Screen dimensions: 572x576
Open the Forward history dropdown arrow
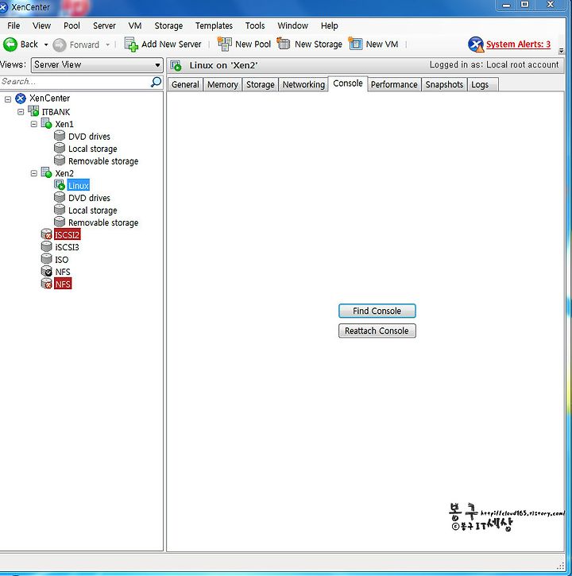tap(107, 44)
